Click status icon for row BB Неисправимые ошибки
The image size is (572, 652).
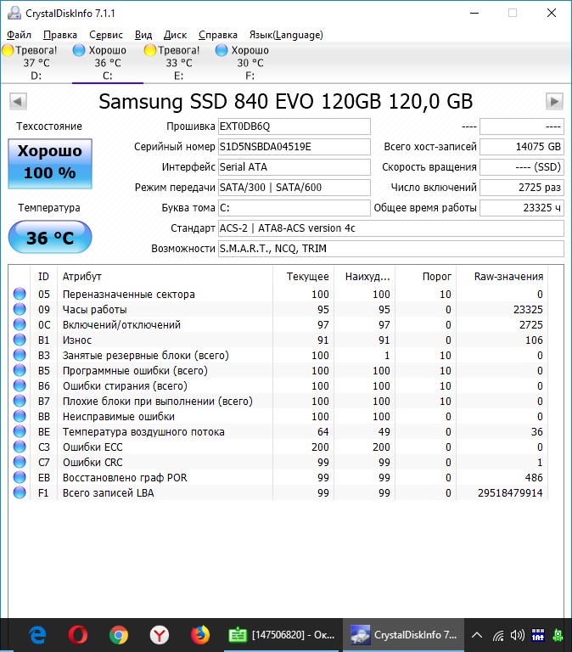(x=20, y=416)
